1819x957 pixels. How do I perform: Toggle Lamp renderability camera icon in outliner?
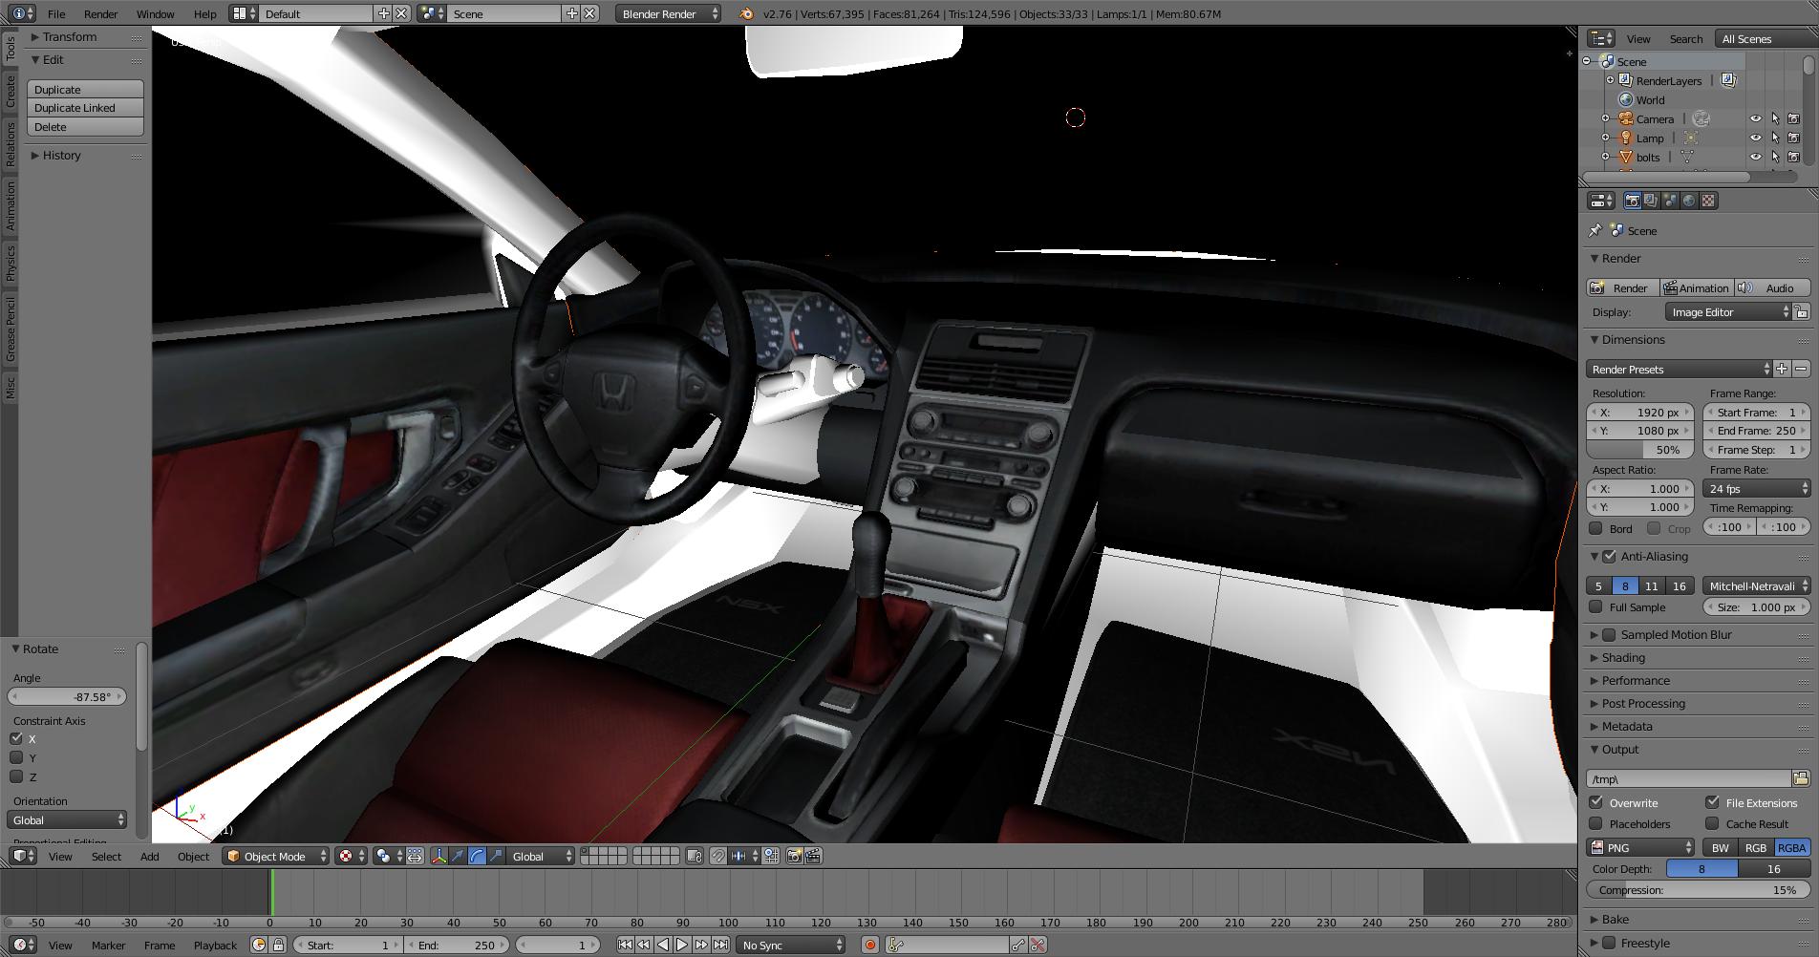[x=1794, y=138]
